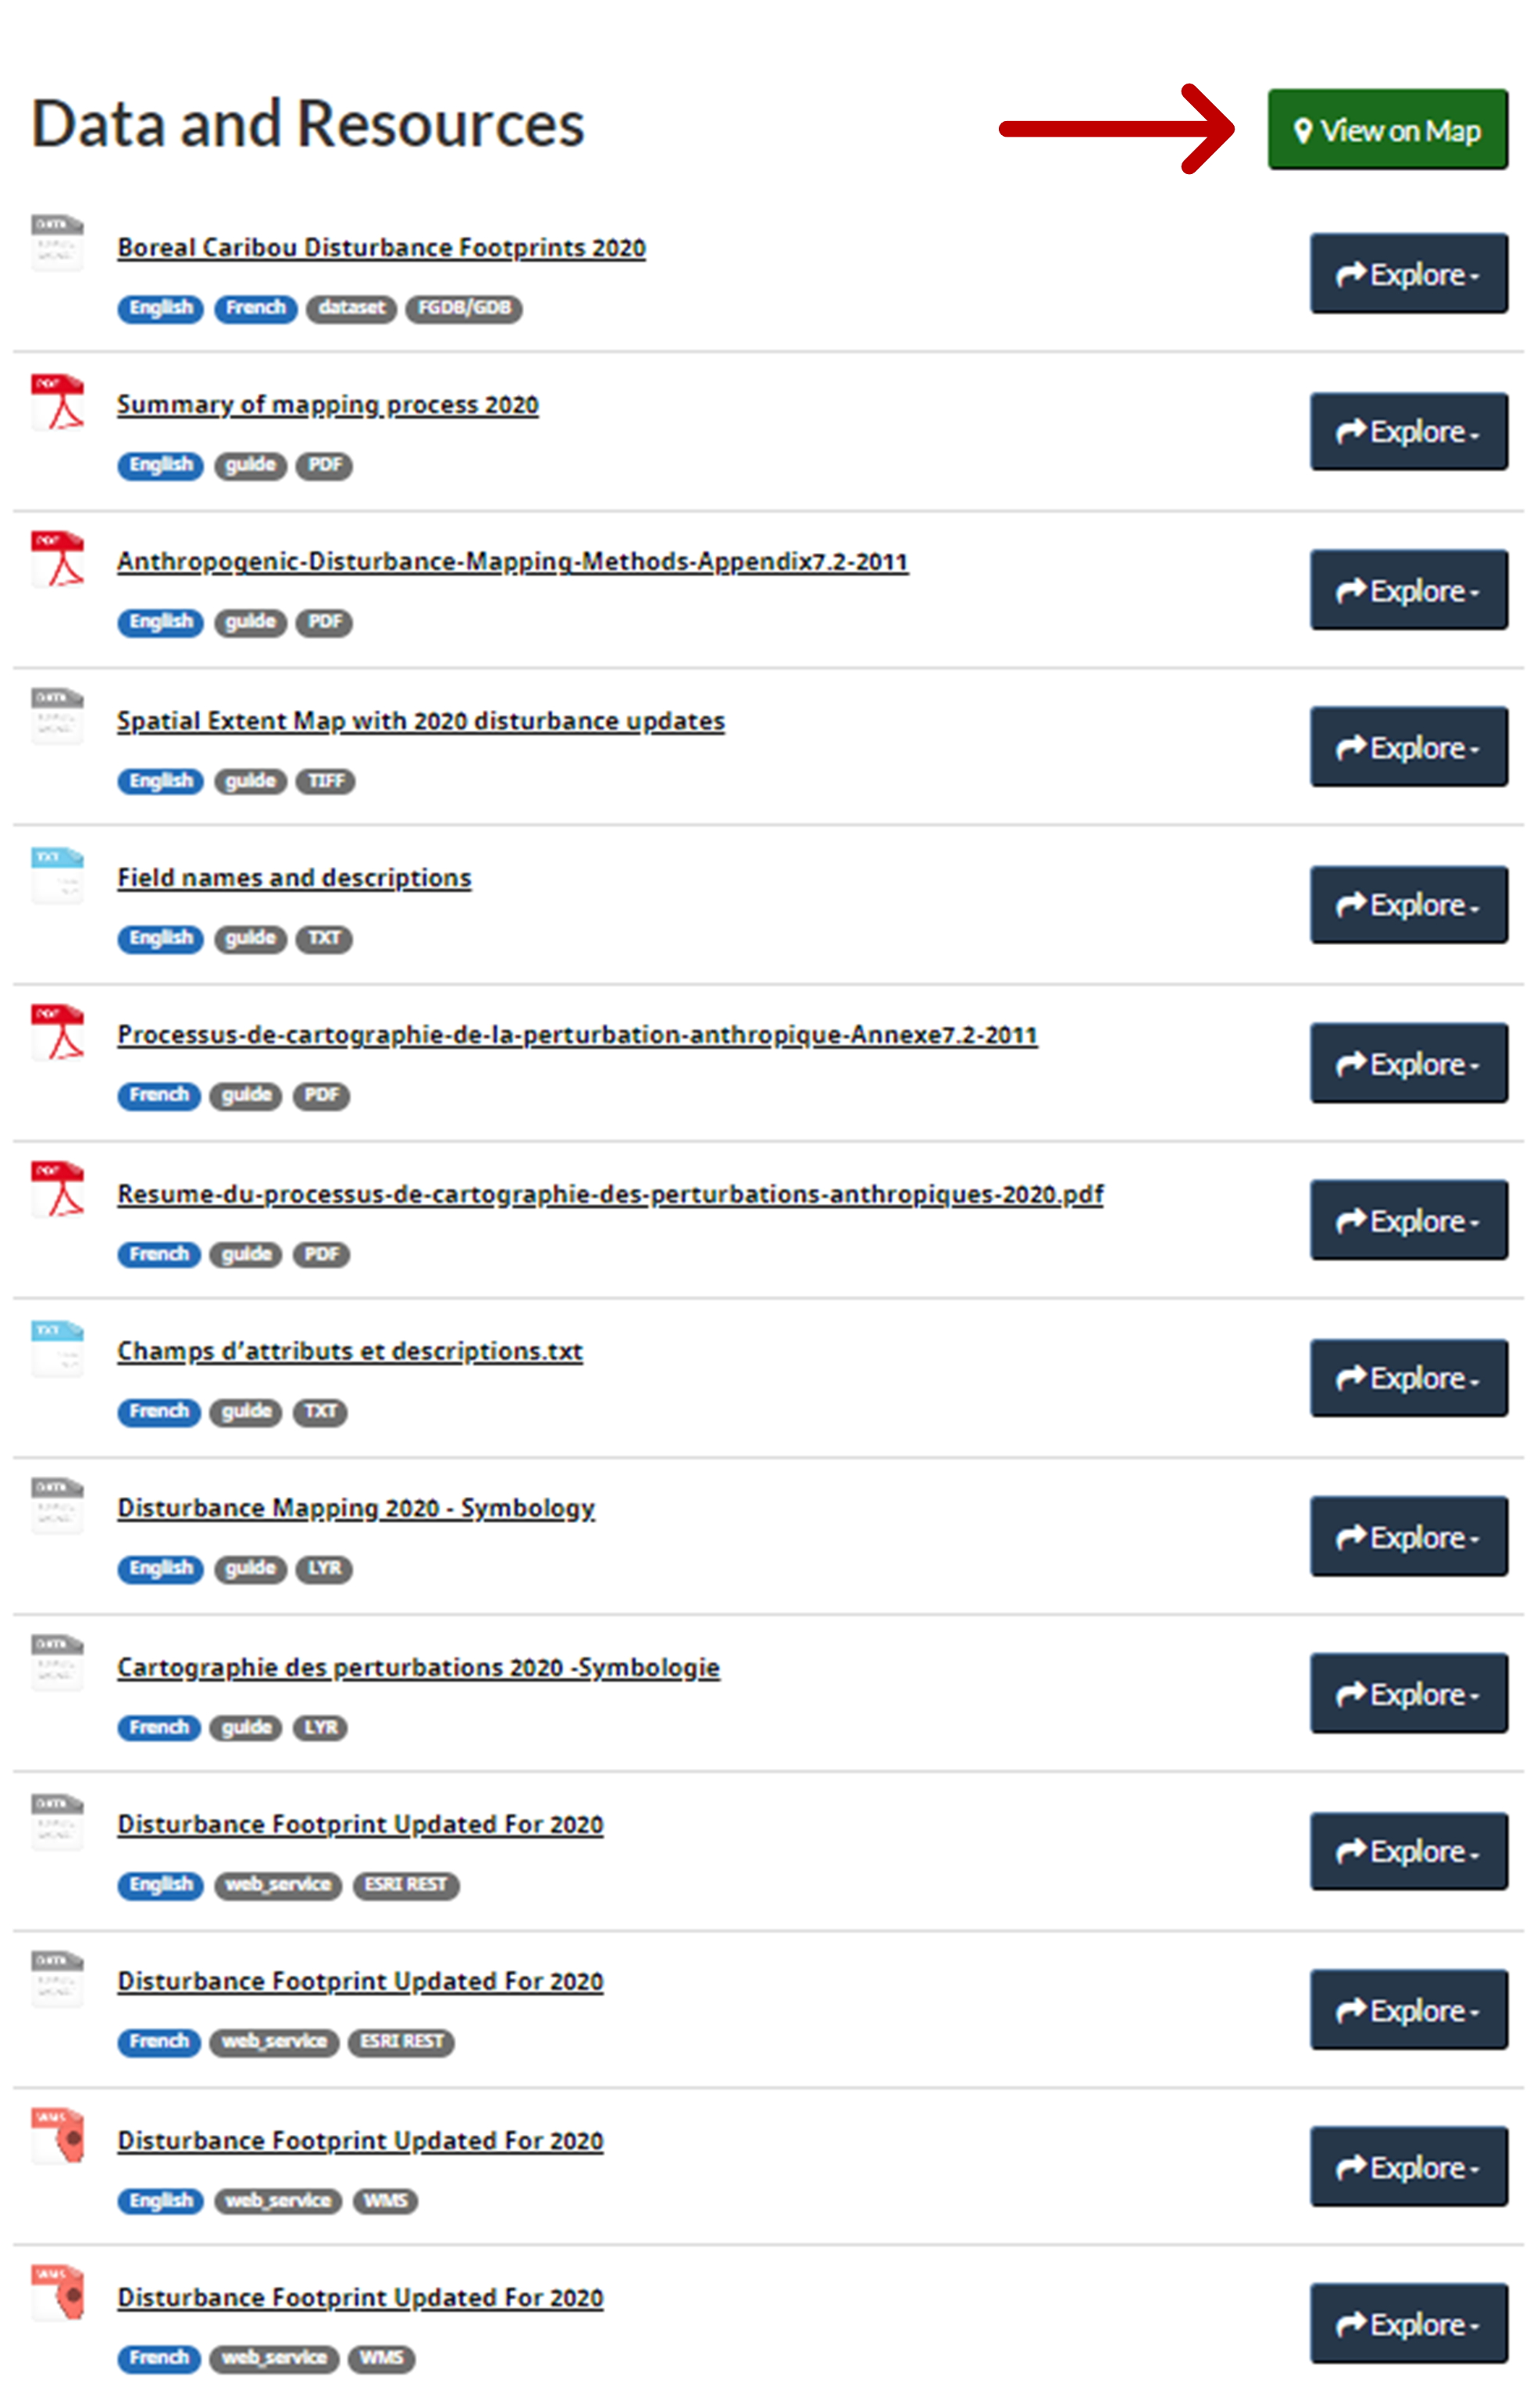Click the data icon beside Spatial Extent Map
This screenshot has height=2403, width=1540.
tap(57, 717)
